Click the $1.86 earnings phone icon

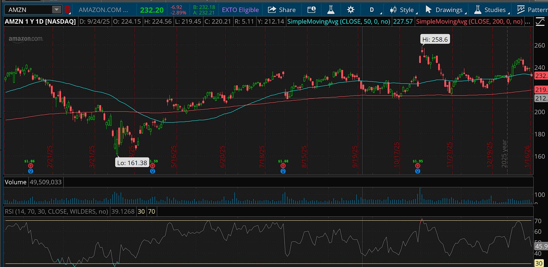(x=30, y=166)
